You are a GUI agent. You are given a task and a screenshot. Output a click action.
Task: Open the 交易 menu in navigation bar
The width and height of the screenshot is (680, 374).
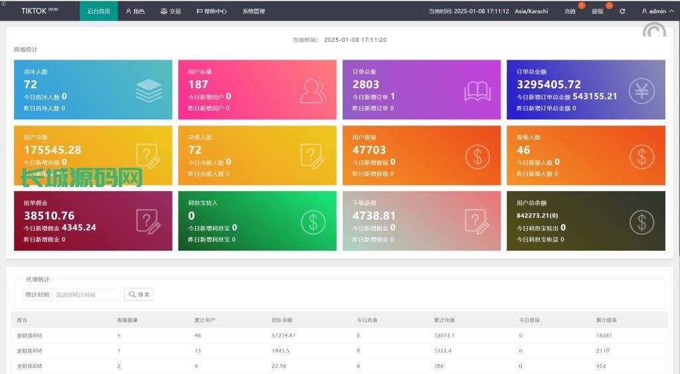click(x=171, y=11)
